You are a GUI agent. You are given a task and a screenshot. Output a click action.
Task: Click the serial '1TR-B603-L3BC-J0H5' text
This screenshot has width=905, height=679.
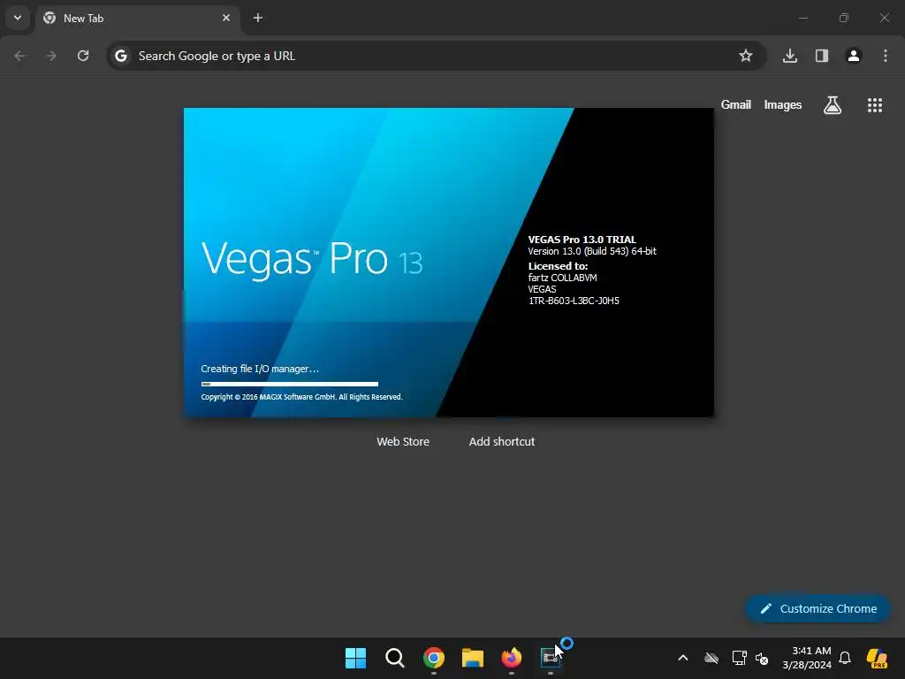click(x=574, y=301)
